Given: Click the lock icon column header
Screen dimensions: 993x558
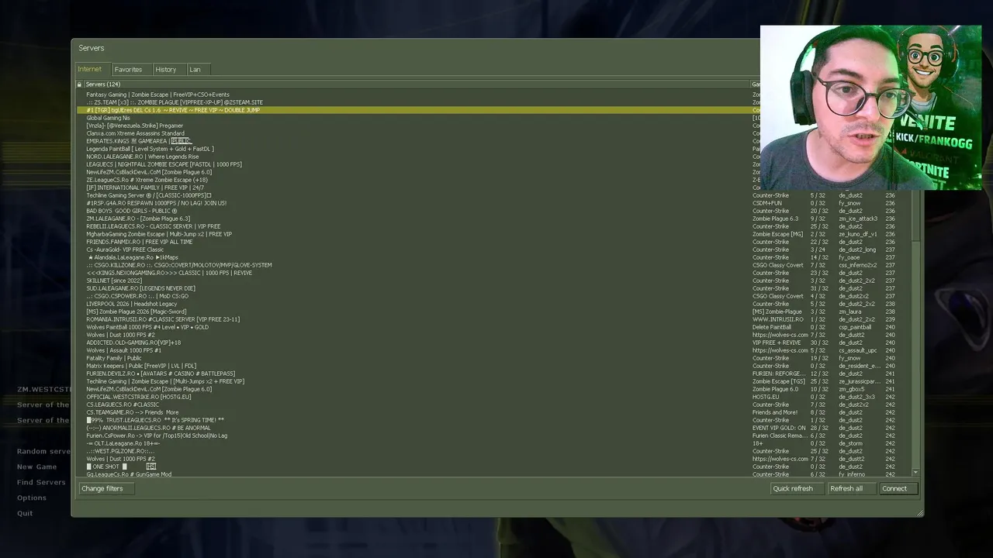Looking at the screenshot, I should click(x=79, y=84).
